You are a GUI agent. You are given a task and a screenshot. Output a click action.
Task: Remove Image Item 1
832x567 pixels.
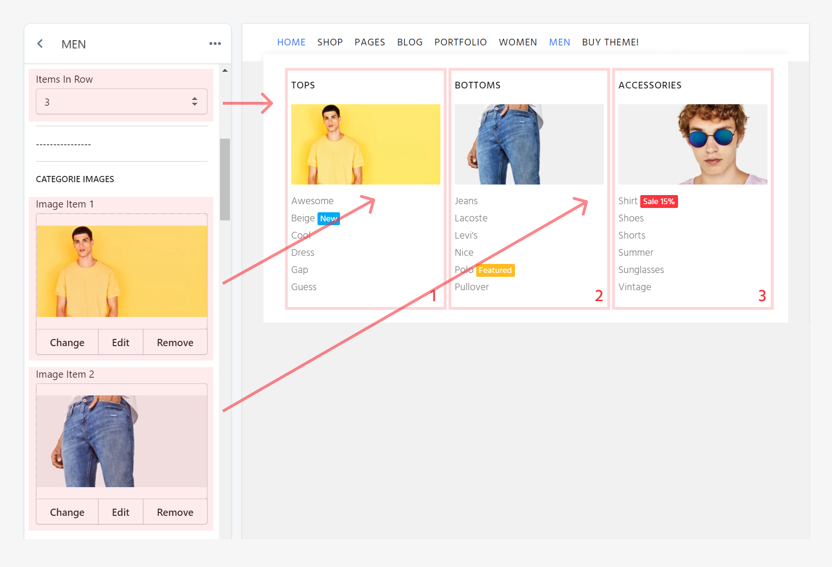(x=175, y=342)
